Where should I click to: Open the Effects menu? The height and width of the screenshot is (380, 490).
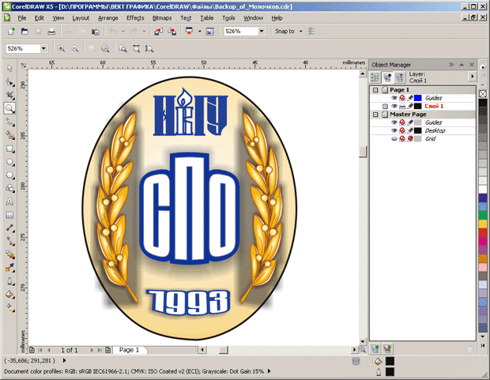135,17
